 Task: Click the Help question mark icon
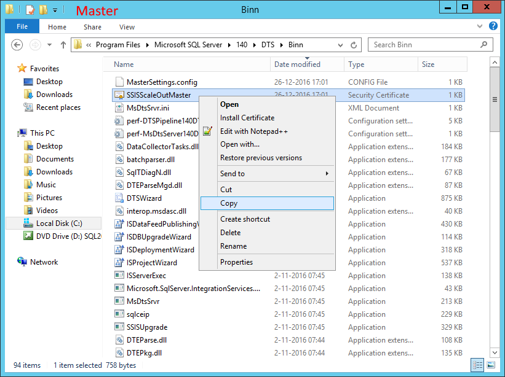pos(492,26)
